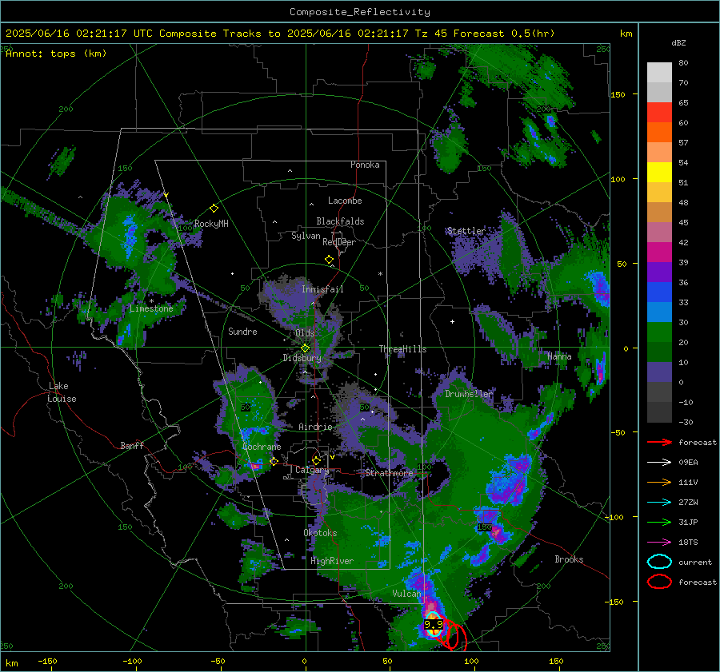
Task: Select the red color band under 65
Action: pos(659,112)
